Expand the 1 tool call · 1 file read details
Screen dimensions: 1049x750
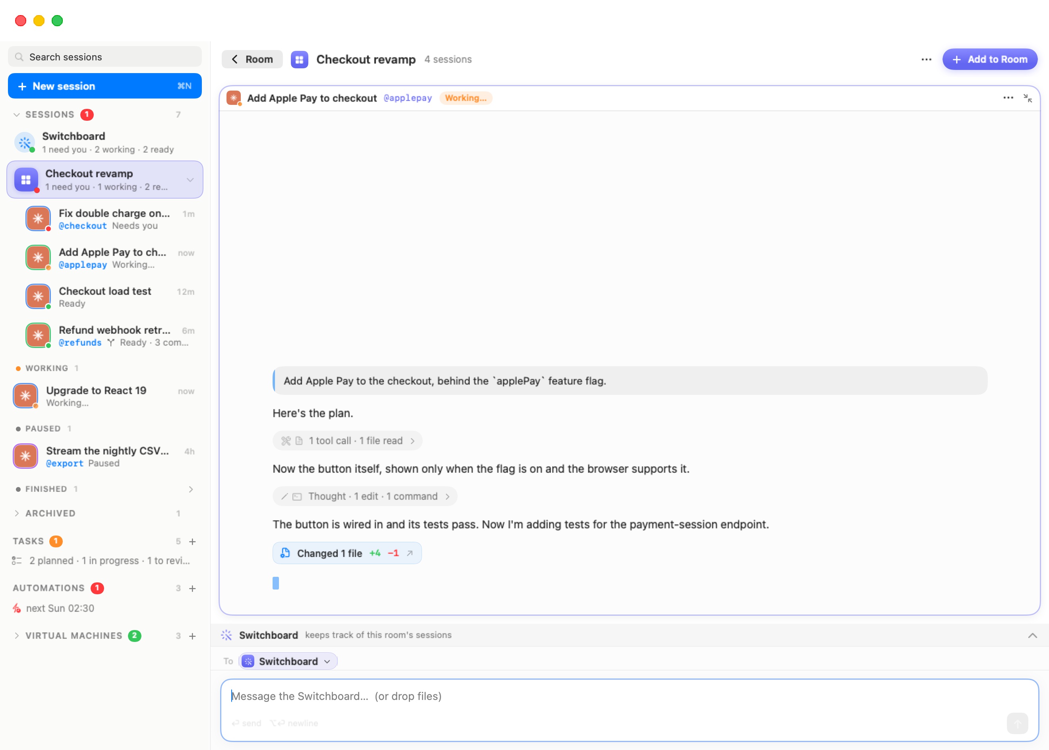point(347,441)
